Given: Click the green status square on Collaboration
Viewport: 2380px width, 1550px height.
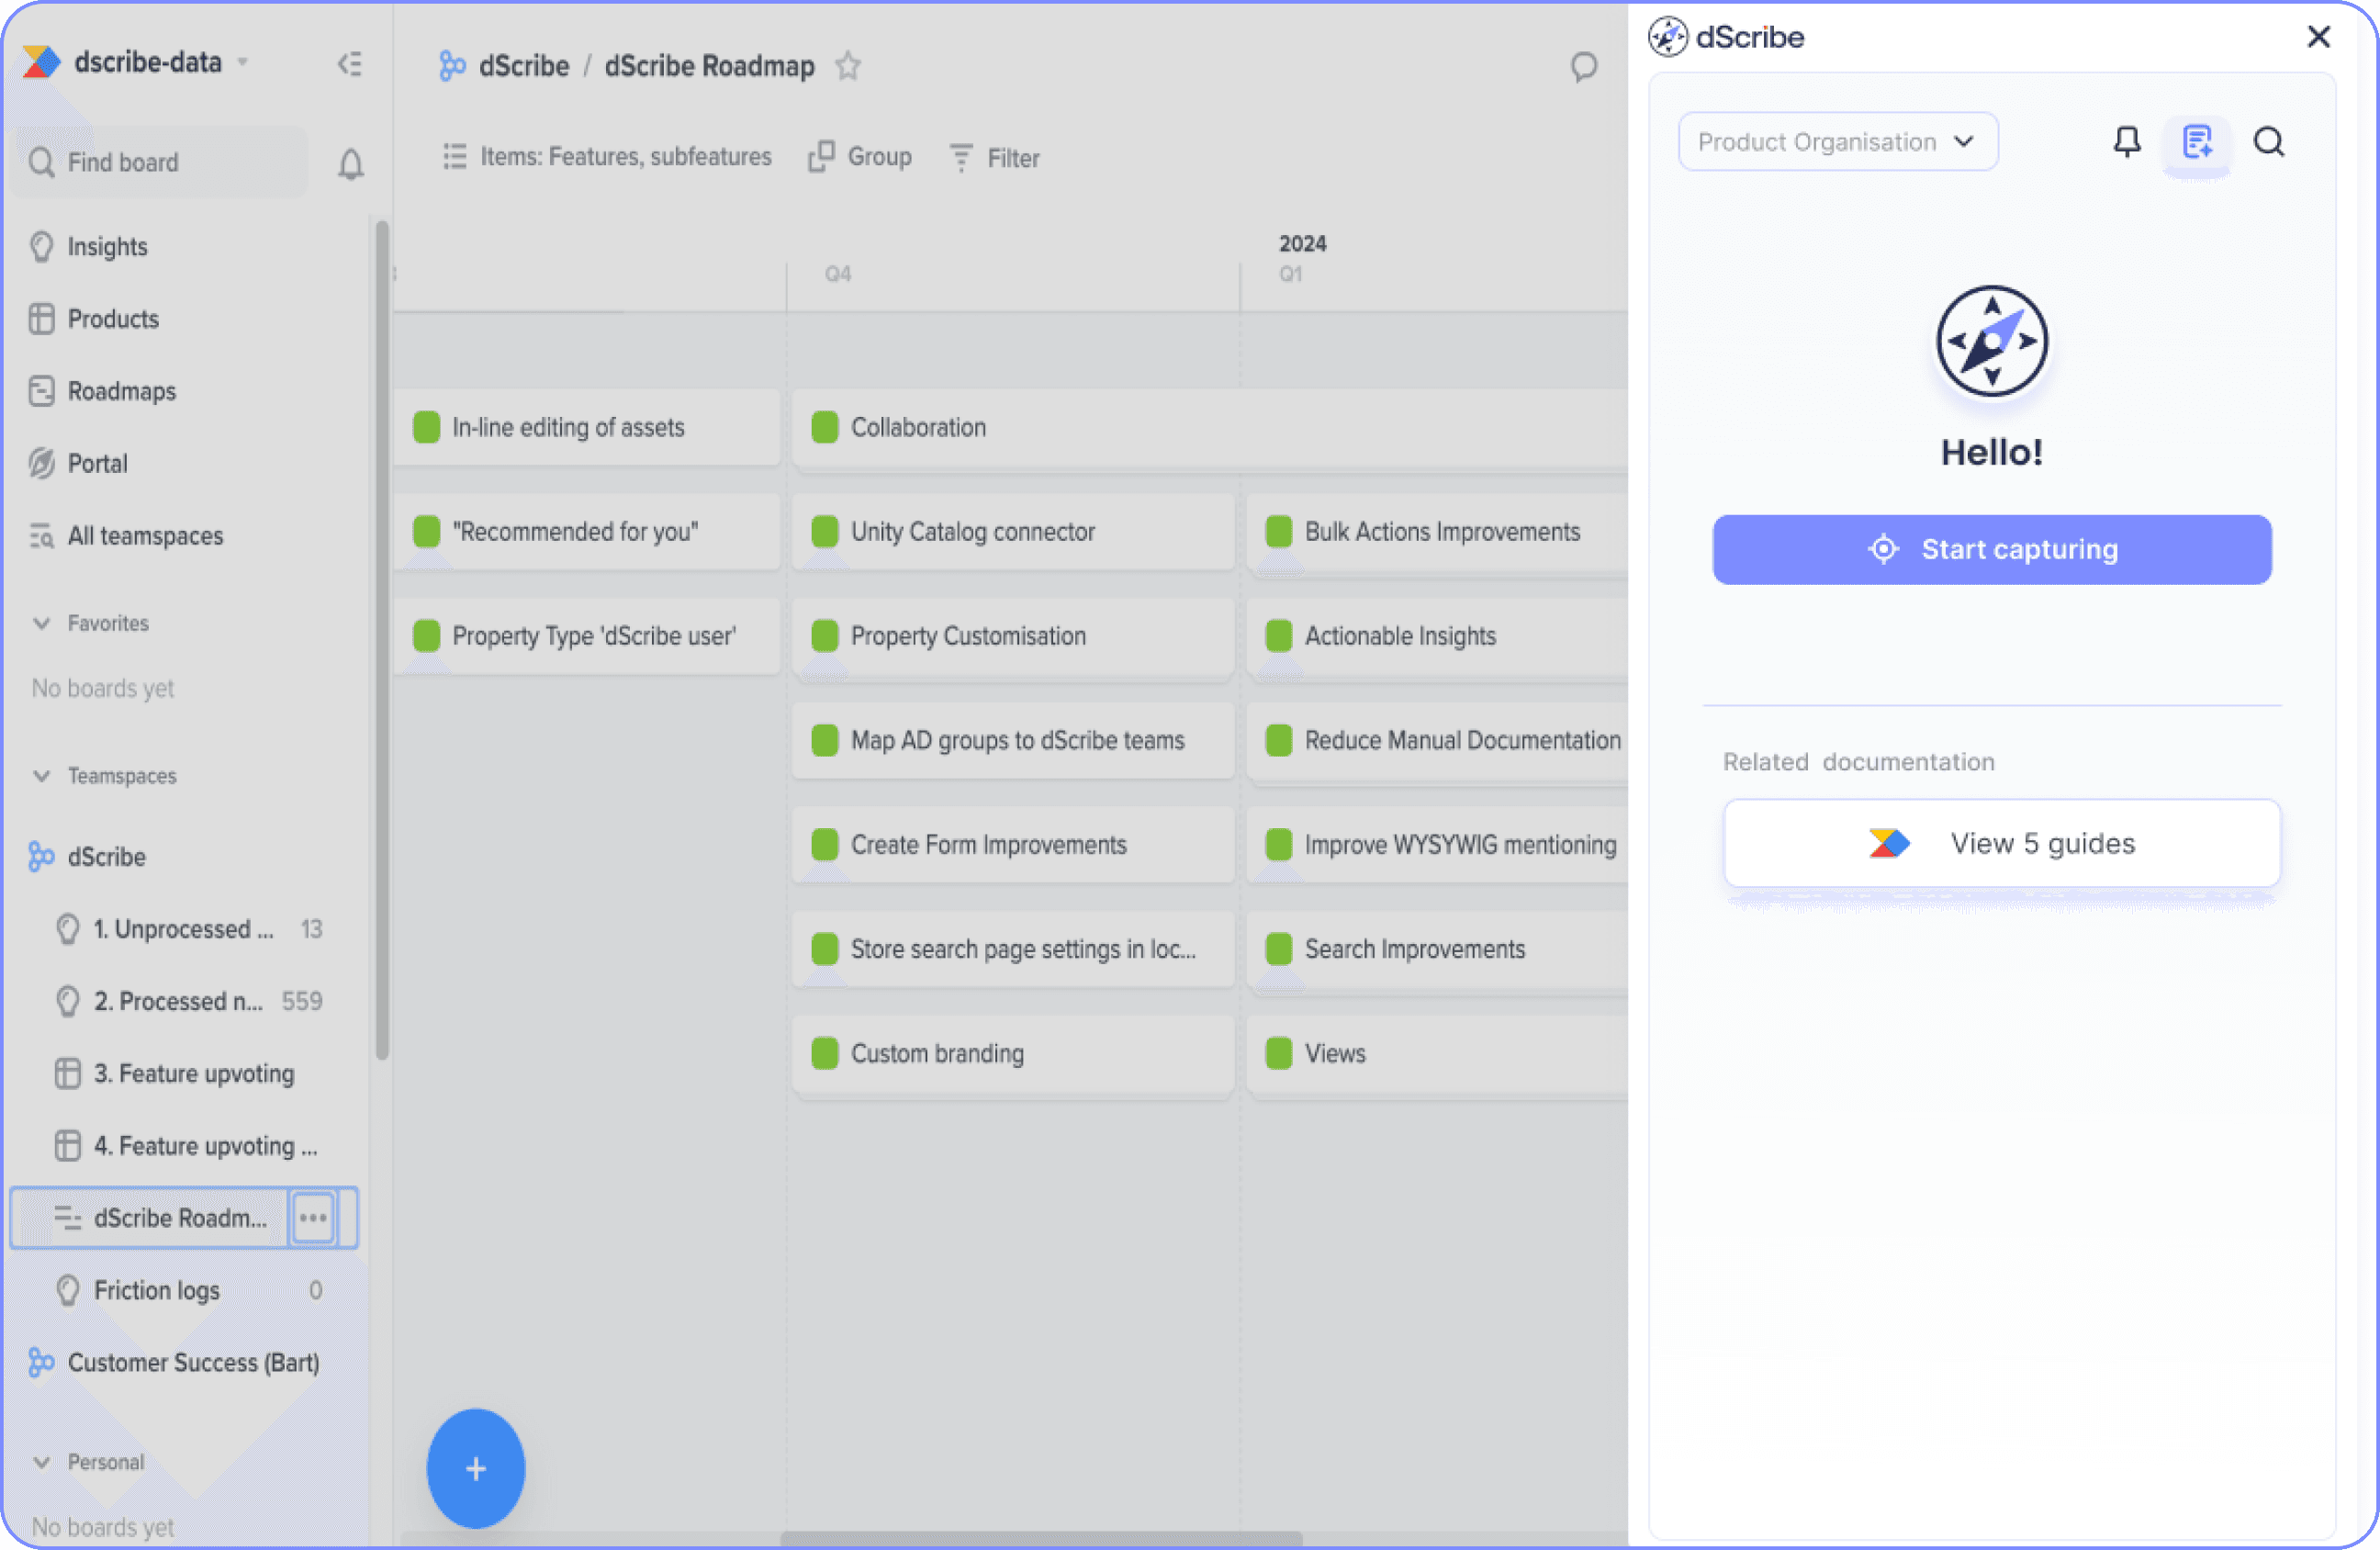Looking at the screenshot, I should pos(825,427).
